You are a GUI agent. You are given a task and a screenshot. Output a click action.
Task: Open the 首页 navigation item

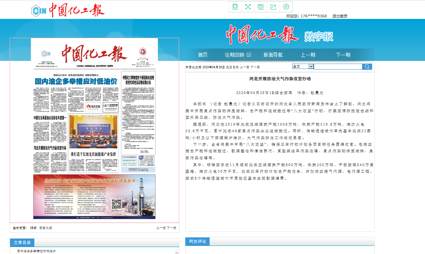click(203, 55)
